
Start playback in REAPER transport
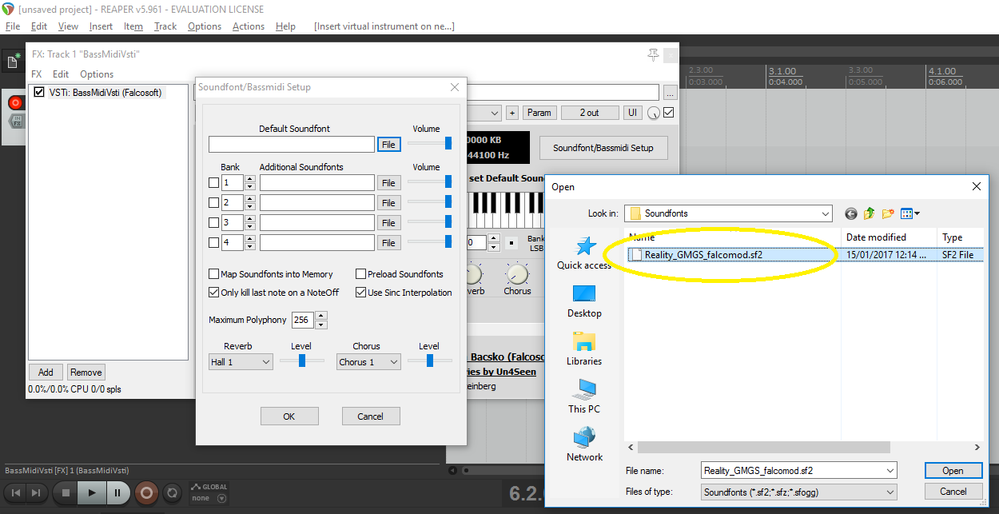[x=92, y=492]
